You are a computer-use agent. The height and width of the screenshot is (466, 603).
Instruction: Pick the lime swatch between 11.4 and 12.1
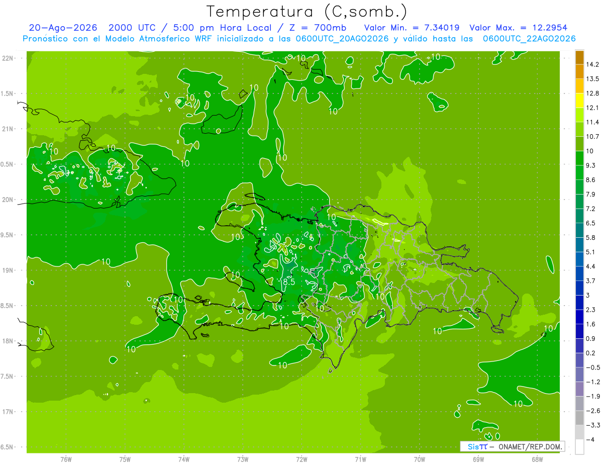(x=579, y=115)
